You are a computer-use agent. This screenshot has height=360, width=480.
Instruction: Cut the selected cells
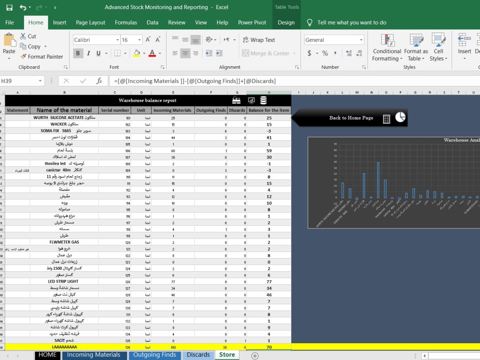28,36
